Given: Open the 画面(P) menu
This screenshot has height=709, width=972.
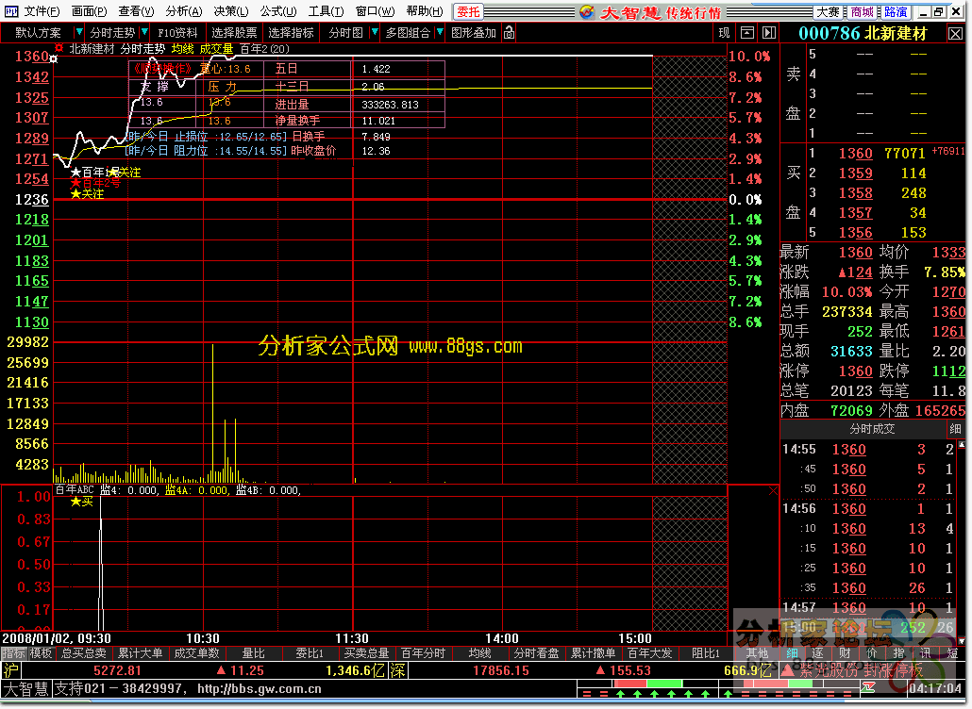Looking at the screenshot, I should [90, 11].
